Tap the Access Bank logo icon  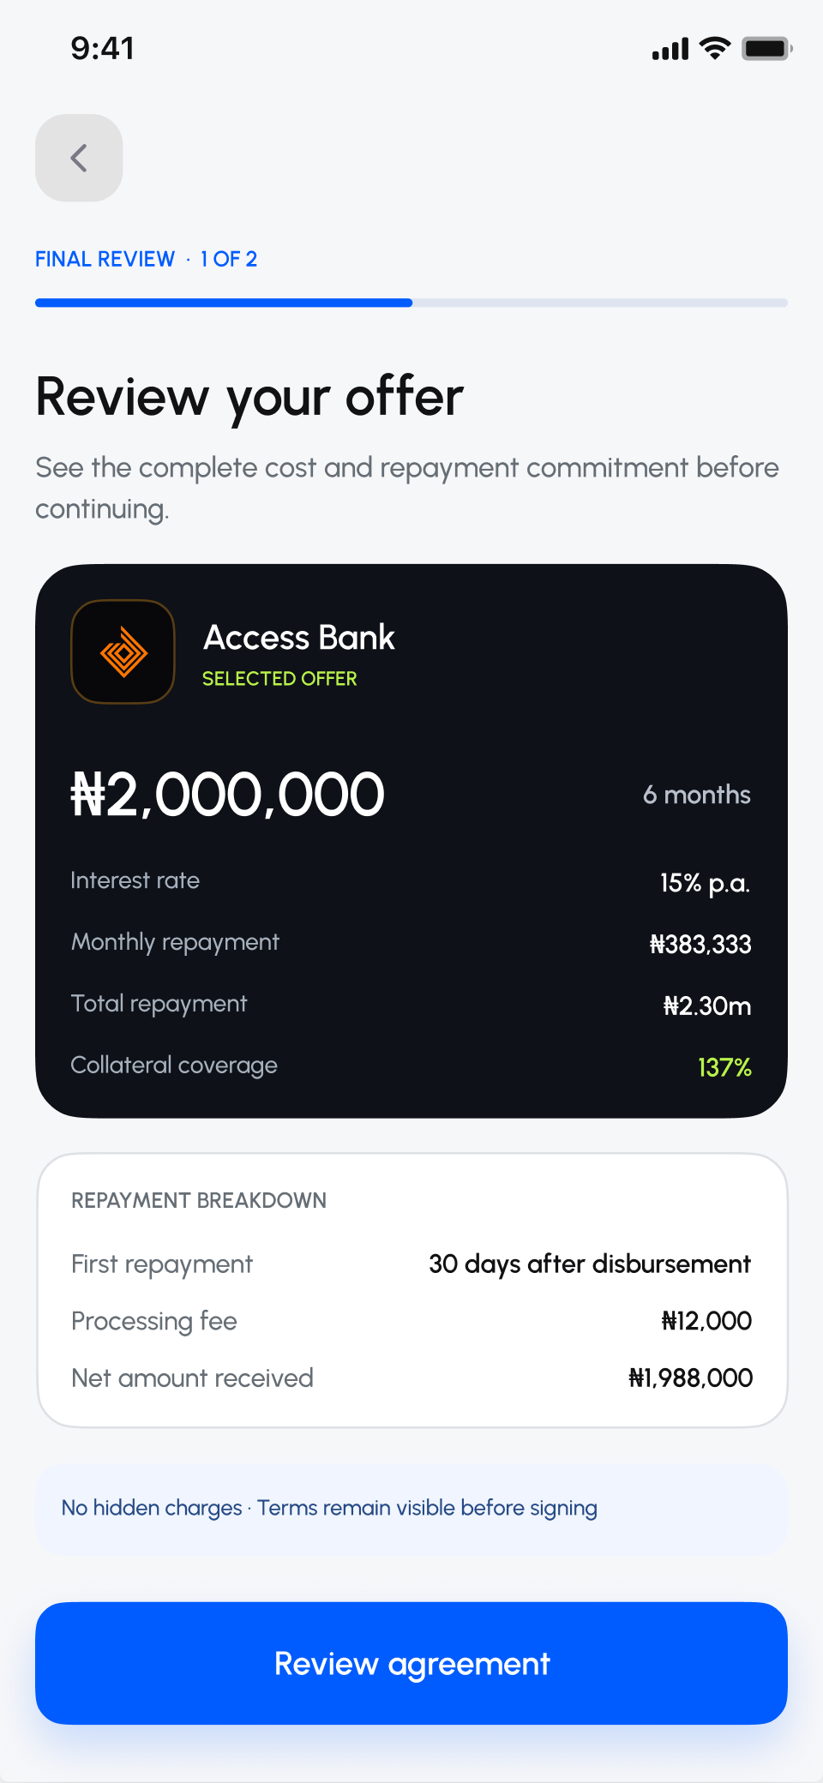(x=123, y=651)
